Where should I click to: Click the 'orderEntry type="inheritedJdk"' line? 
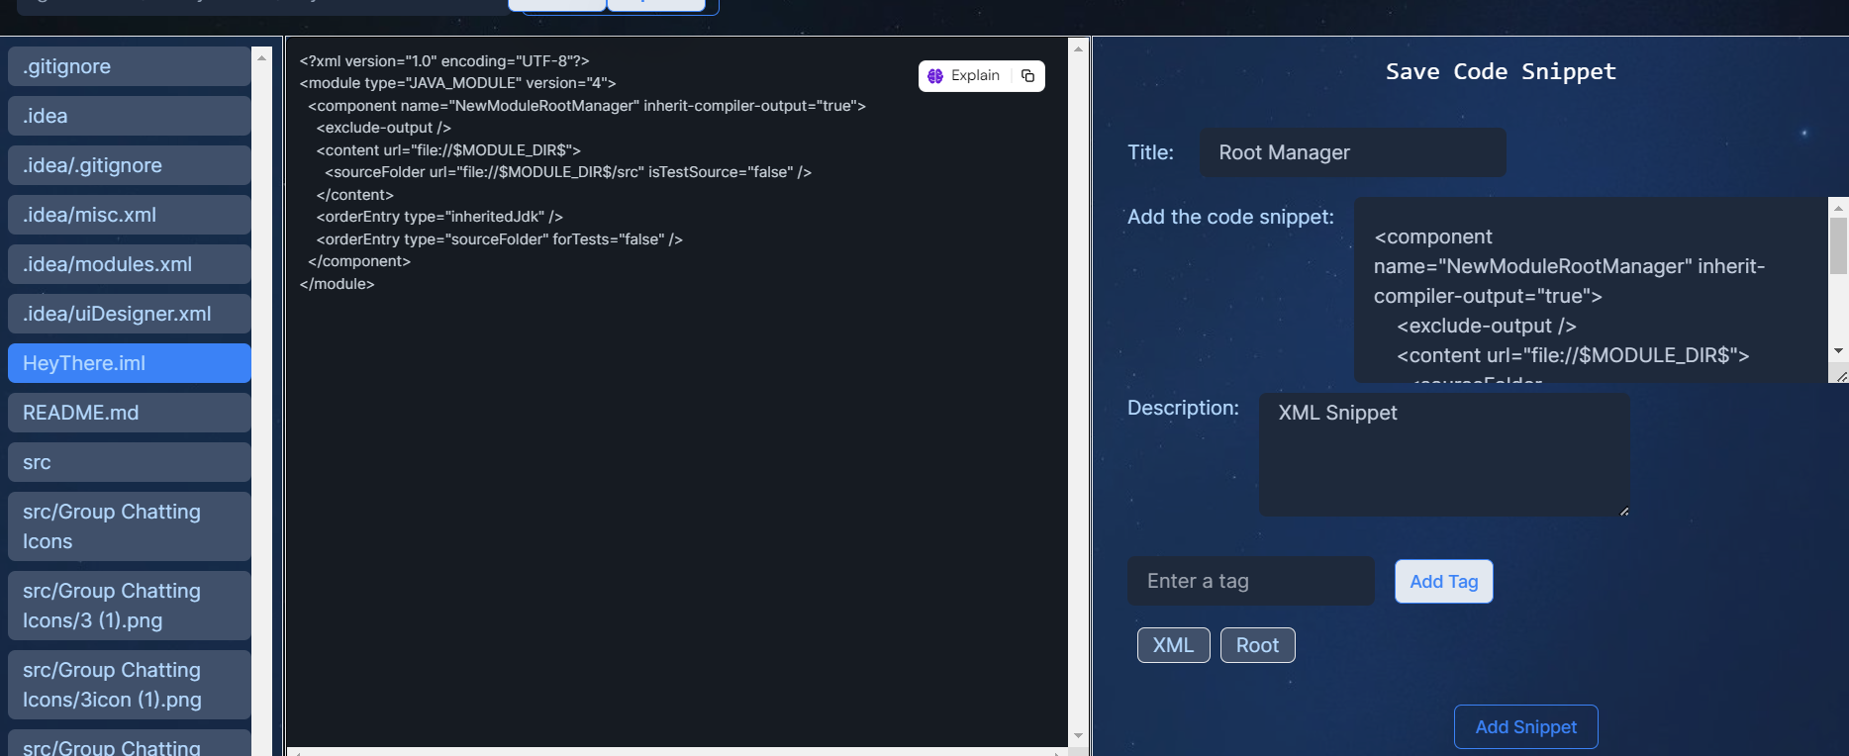coord(439,217)
